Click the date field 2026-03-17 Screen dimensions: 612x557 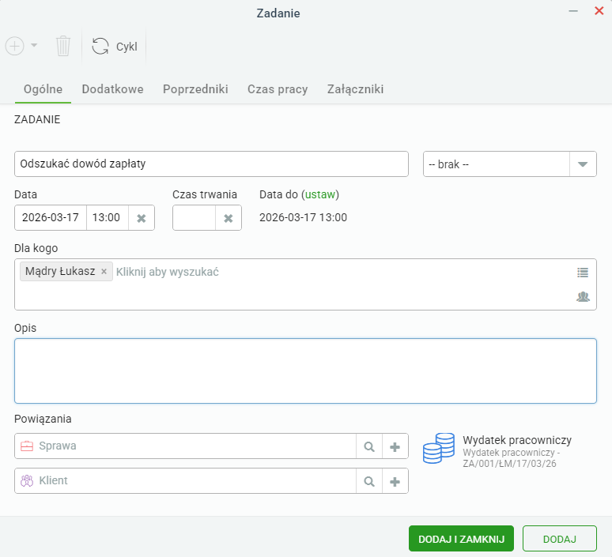tap(51, 217)
